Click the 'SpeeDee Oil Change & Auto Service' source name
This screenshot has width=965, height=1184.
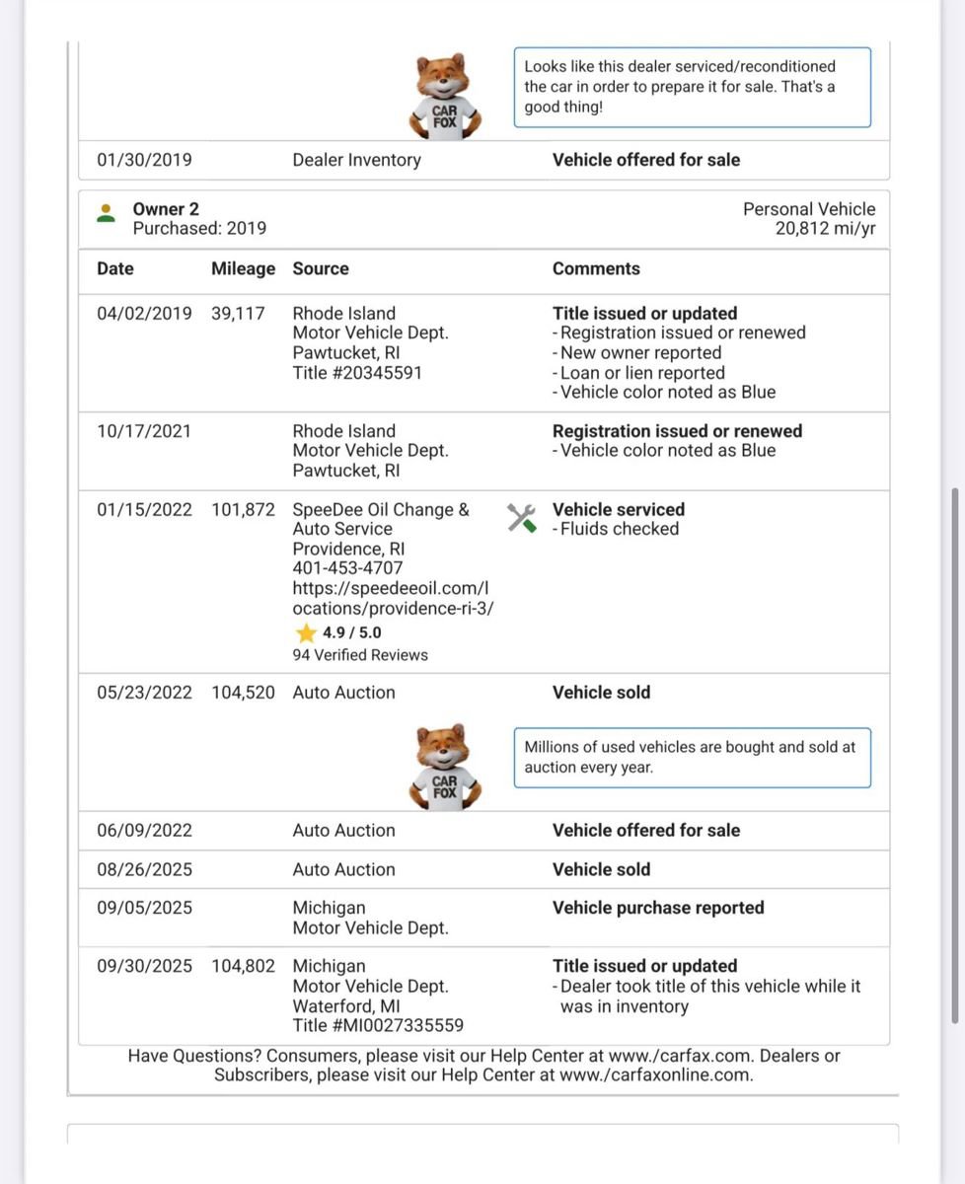pyautogui.click(x=381, y=519)
